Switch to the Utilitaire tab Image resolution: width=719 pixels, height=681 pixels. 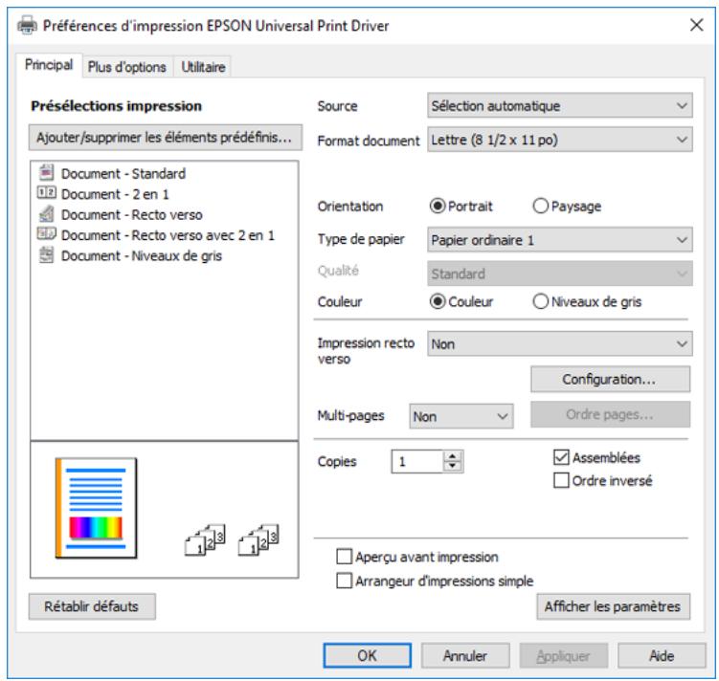[x=203, y=67]
